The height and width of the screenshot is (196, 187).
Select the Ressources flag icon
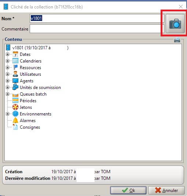(15, 68)
